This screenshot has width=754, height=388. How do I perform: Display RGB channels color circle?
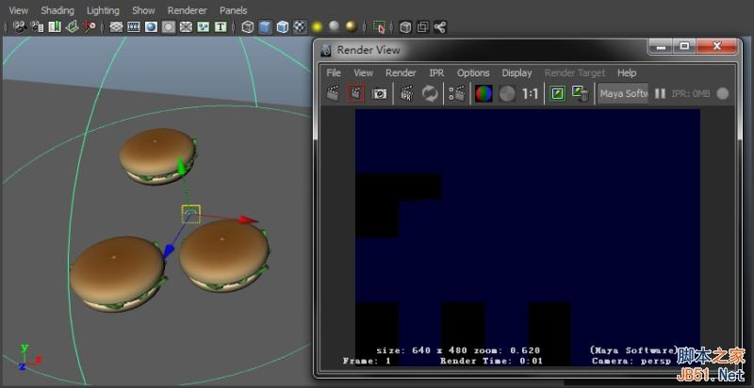coord(484,93)
